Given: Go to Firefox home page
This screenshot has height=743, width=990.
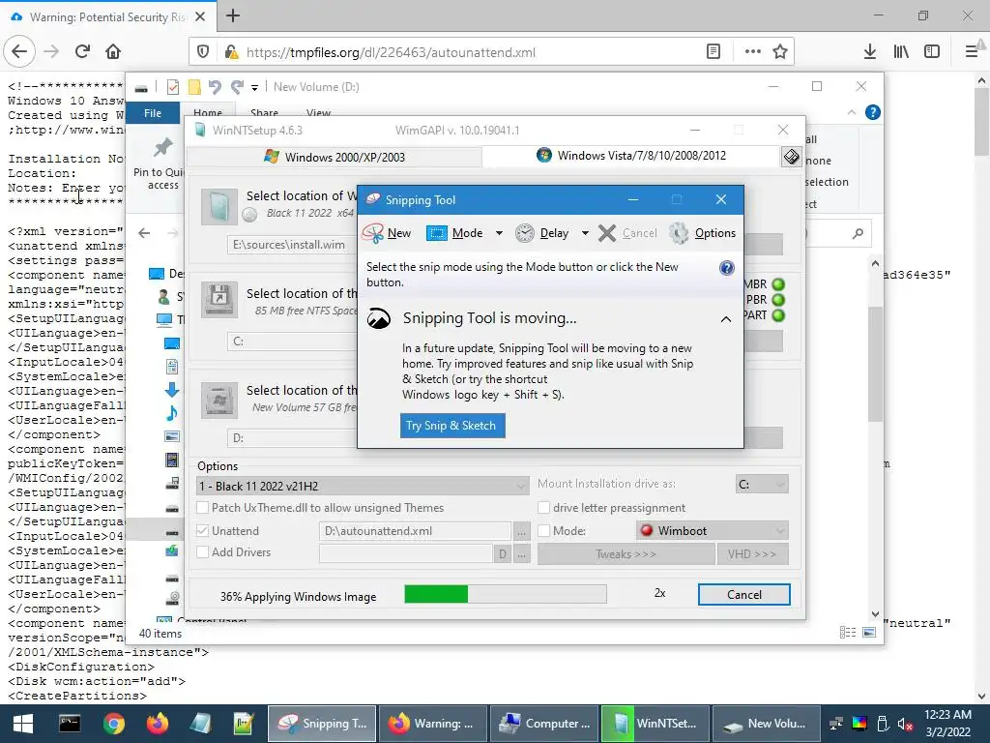Looking at the screenshot, I should click(113, 52).
